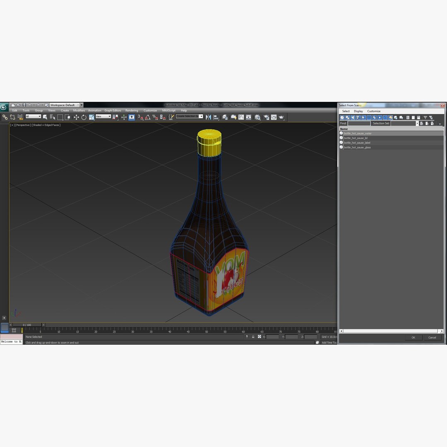Click the Select and Manipulate icon
Image resolution: width=447 pixels, height=447 pixels.
coord(124,117)
